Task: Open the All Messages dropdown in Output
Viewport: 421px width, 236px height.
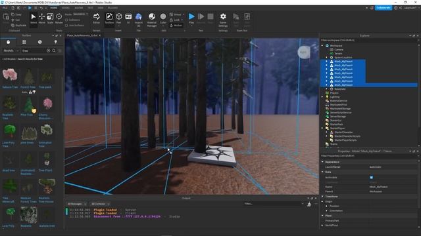Action: 76,204
